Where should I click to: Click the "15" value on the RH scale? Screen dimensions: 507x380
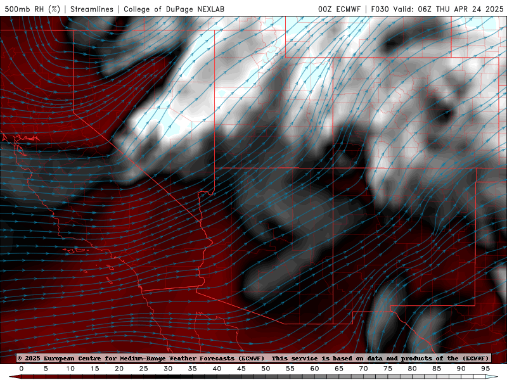pos(94,369)
